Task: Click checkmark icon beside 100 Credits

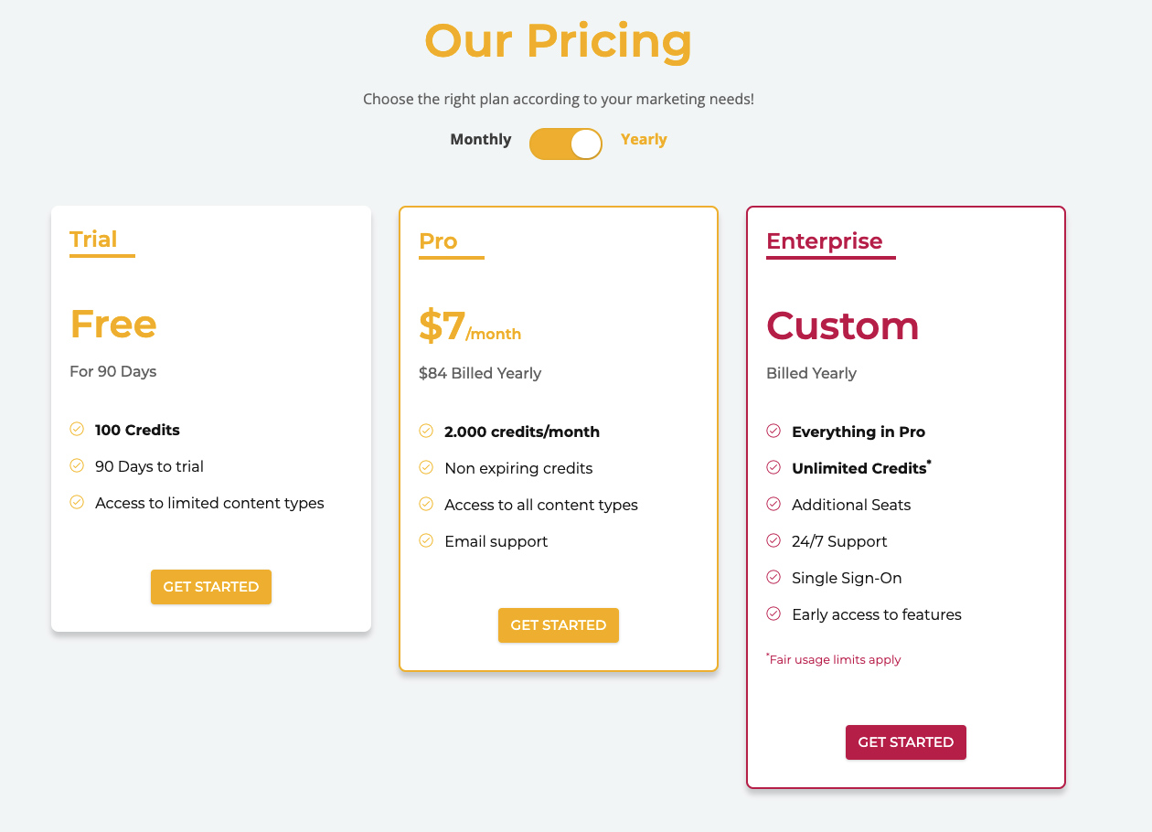Action: (77, 430)
